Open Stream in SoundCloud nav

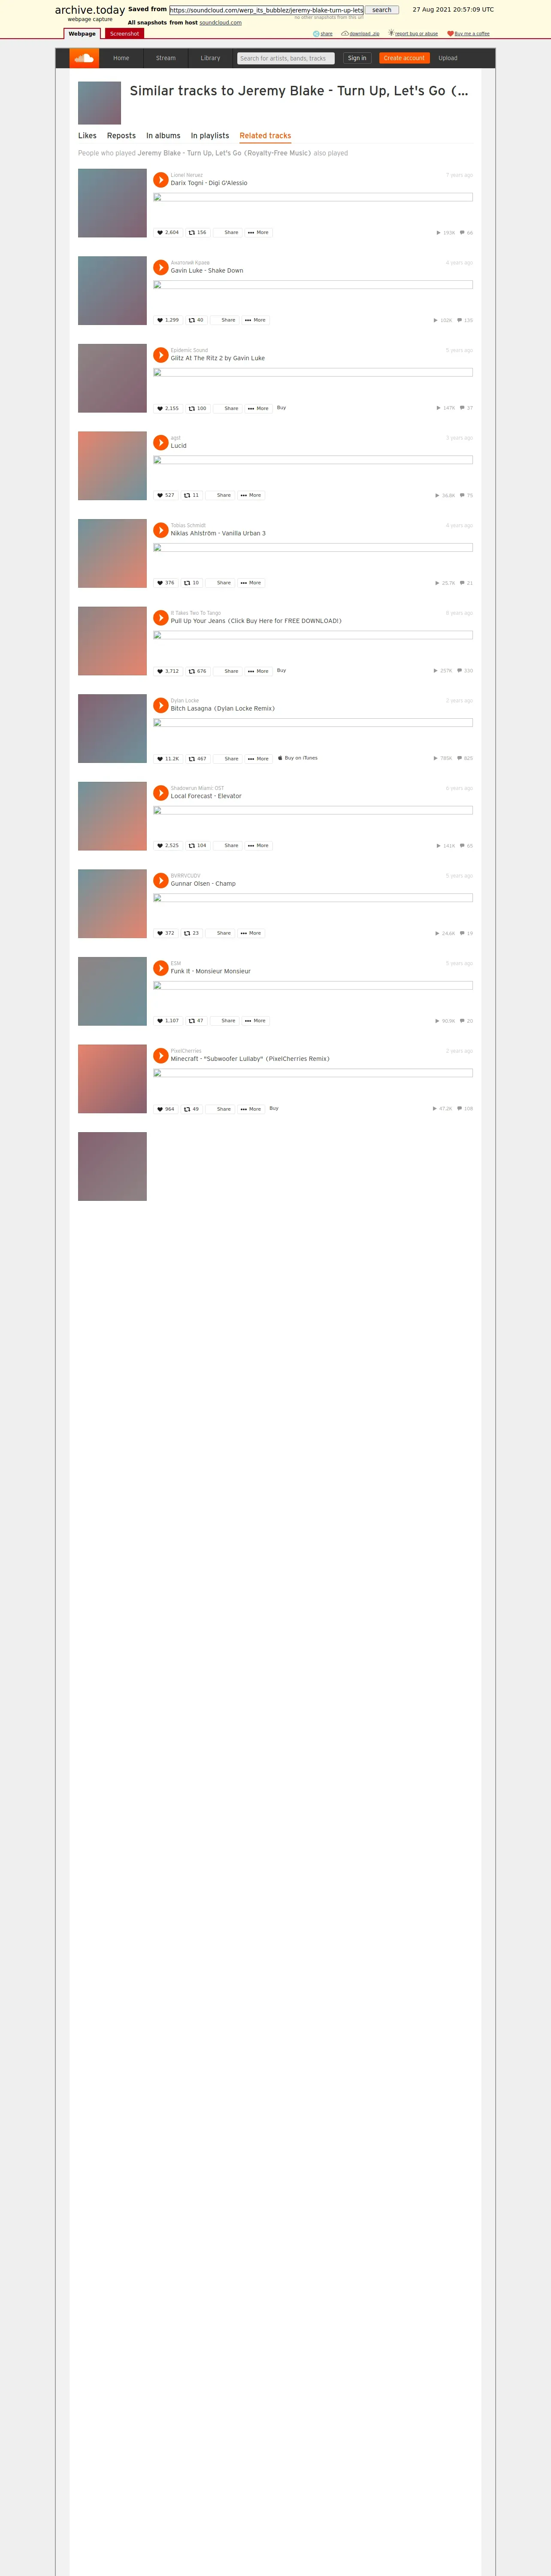pyautogui.click(x=166, y=58)
